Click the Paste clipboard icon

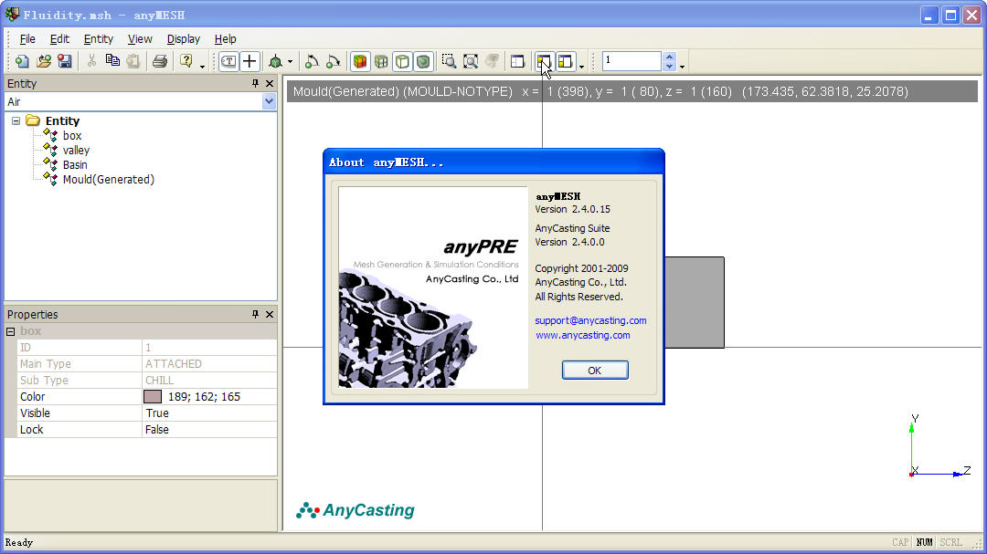pyautogui.click(x=133, y=61)
